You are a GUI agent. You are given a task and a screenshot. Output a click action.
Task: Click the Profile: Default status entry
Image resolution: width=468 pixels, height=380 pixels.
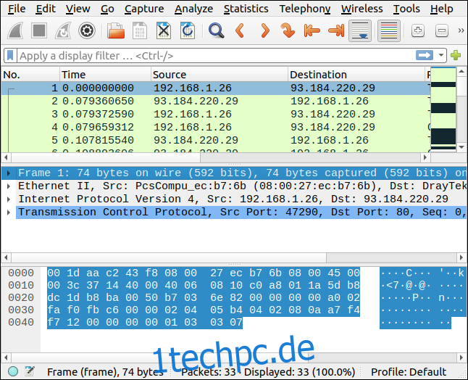coord(409,372)
